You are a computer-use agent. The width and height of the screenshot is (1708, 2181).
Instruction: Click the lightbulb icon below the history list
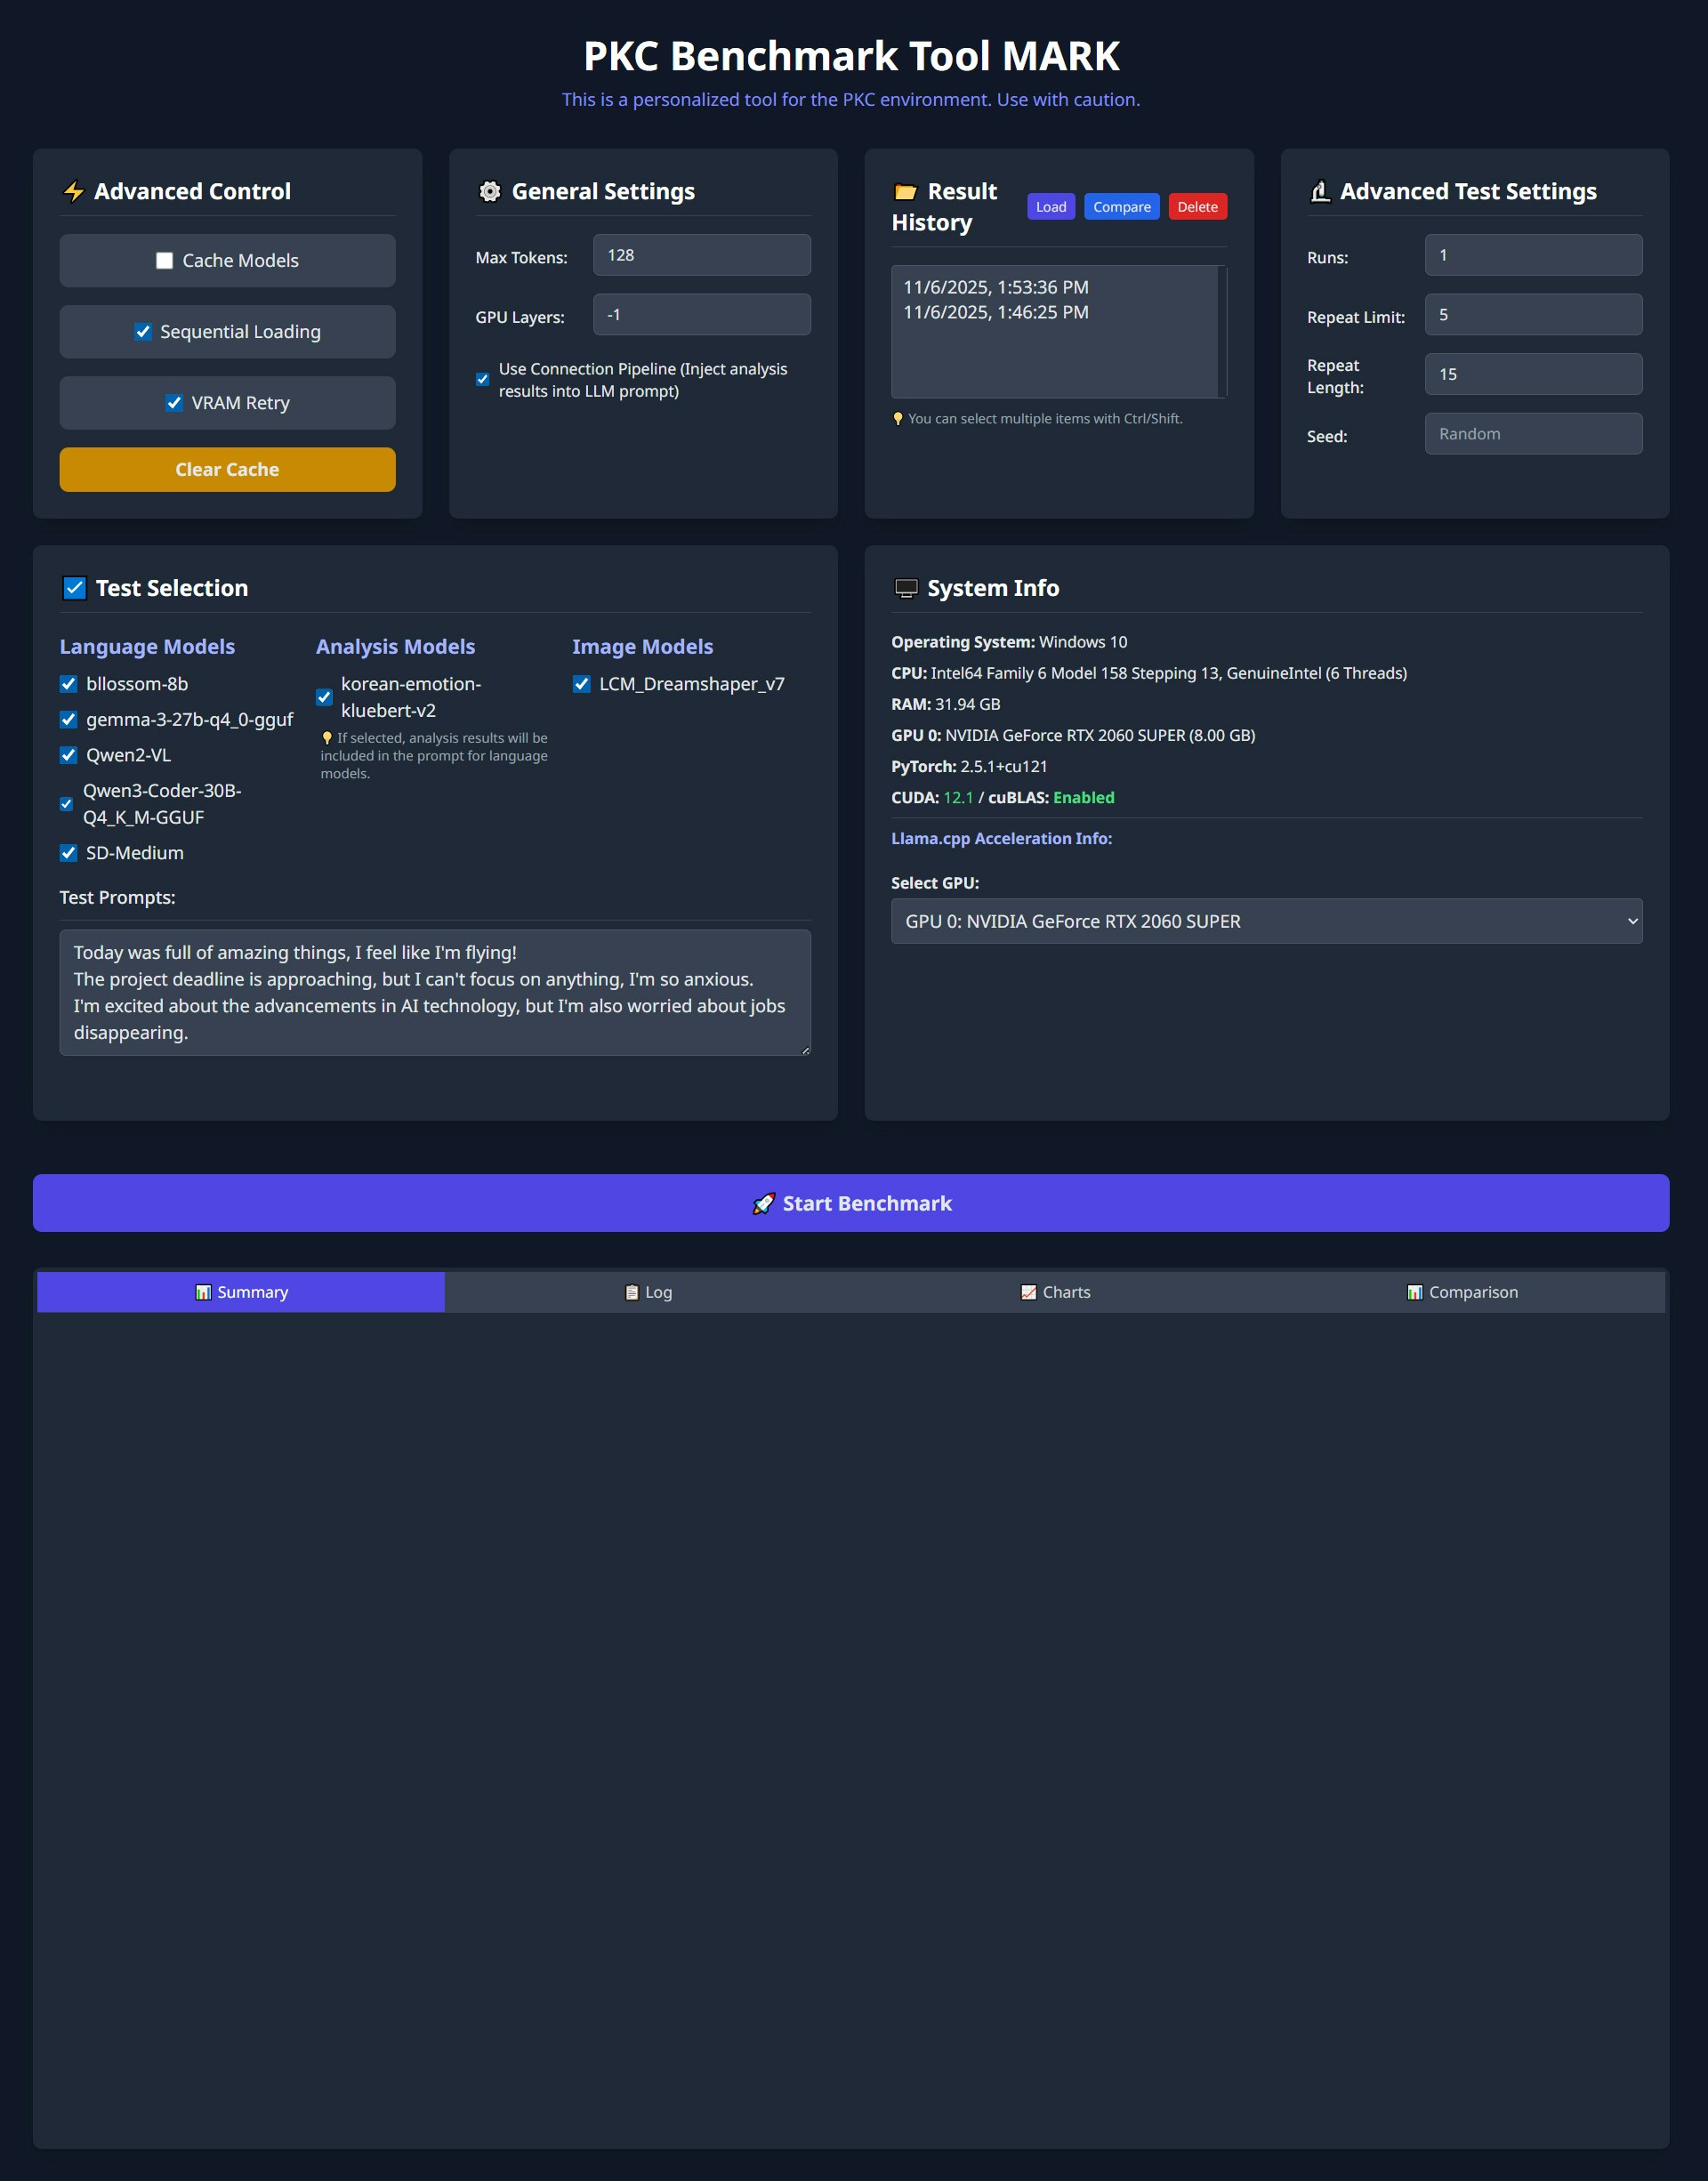click(898, 418)
